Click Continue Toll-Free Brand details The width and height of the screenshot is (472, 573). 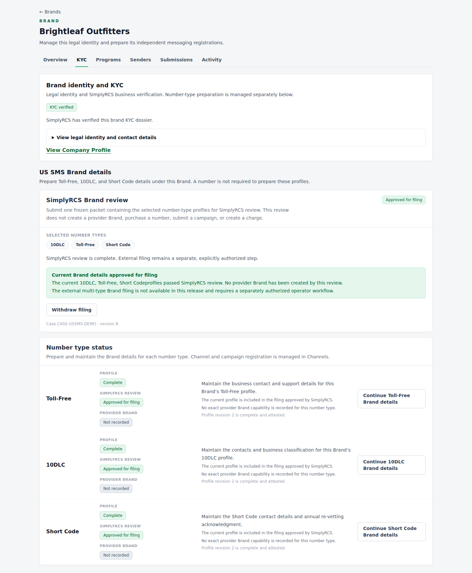click(392, 399)
